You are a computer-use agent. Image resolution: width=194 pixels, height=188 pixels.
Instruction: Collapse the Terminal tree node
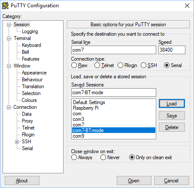9,39
